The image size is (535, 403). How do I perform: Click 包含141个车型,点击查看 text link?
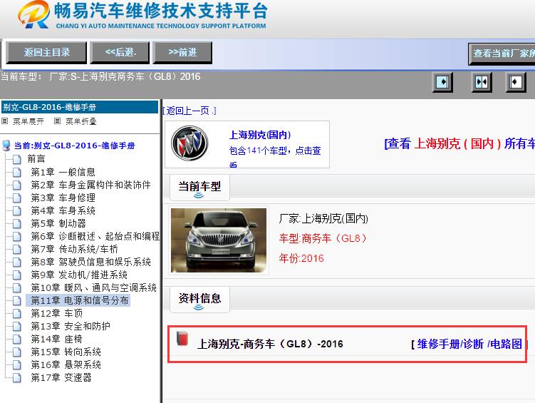click(275, 156)
